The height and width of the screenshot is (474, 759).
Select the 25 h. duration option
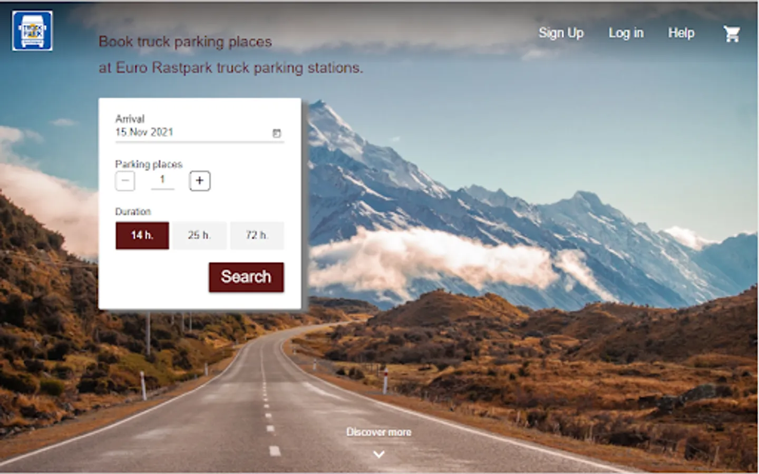[199, 235]
